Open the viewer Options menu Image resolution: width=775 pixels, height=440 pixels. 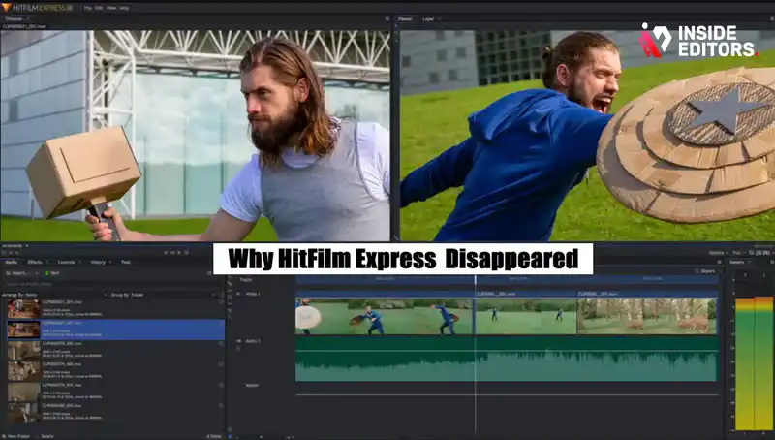click(717, 253)
